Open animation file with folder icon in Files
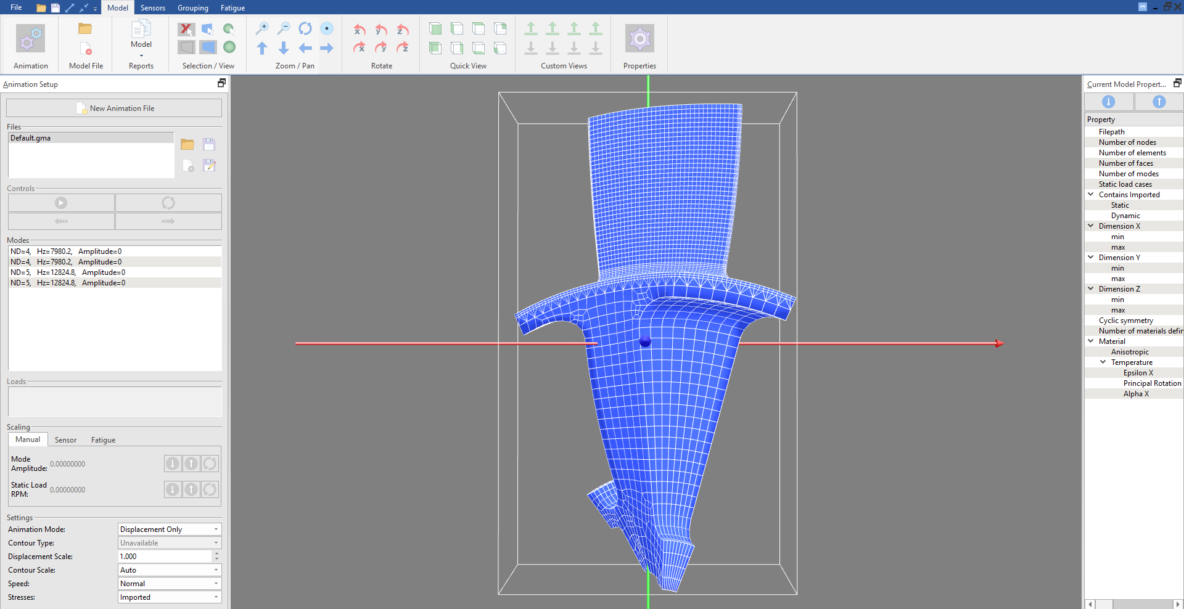Image resolution: width=1184 pixels, height=609 pixels. pyautogui.click(x=187, y=144)
